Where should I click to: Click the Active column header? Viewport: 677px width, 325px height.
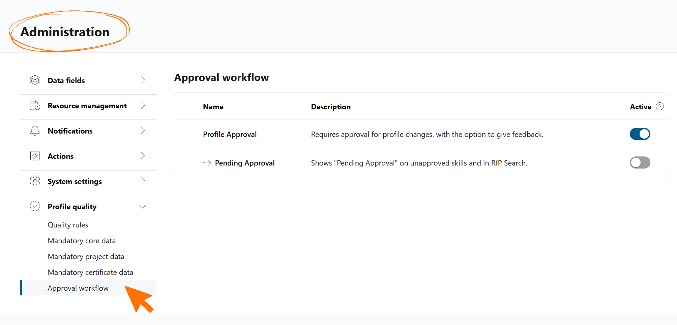point(641,107)
